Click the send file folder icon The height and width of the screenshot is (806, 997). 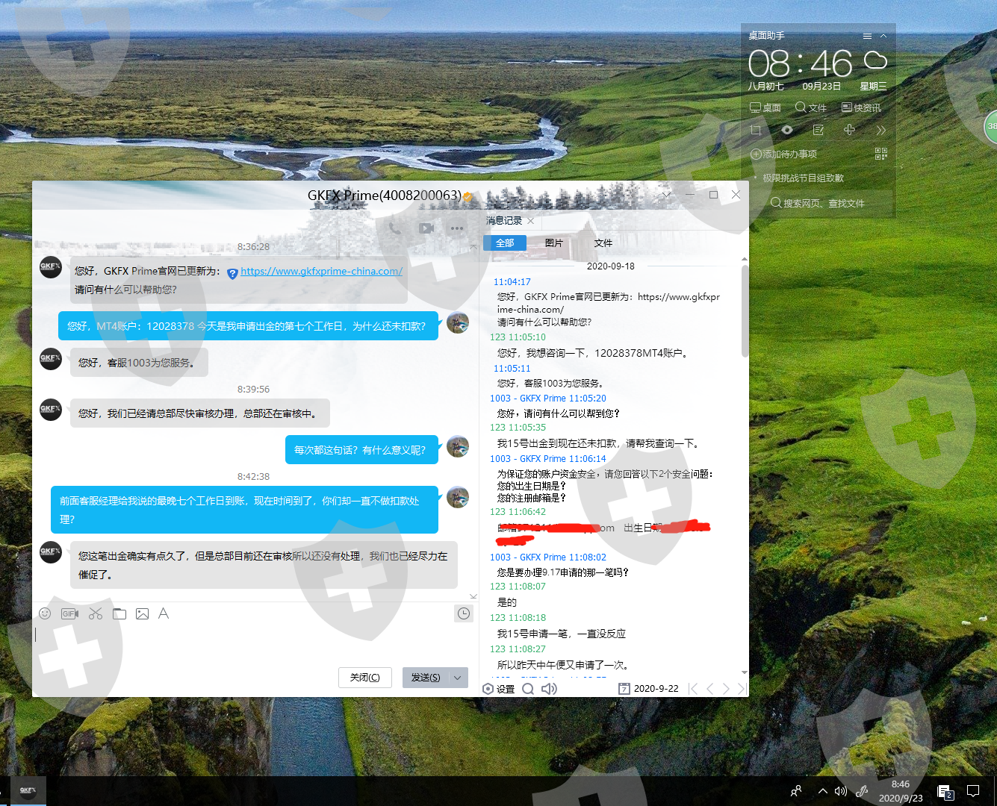[119, 613]
